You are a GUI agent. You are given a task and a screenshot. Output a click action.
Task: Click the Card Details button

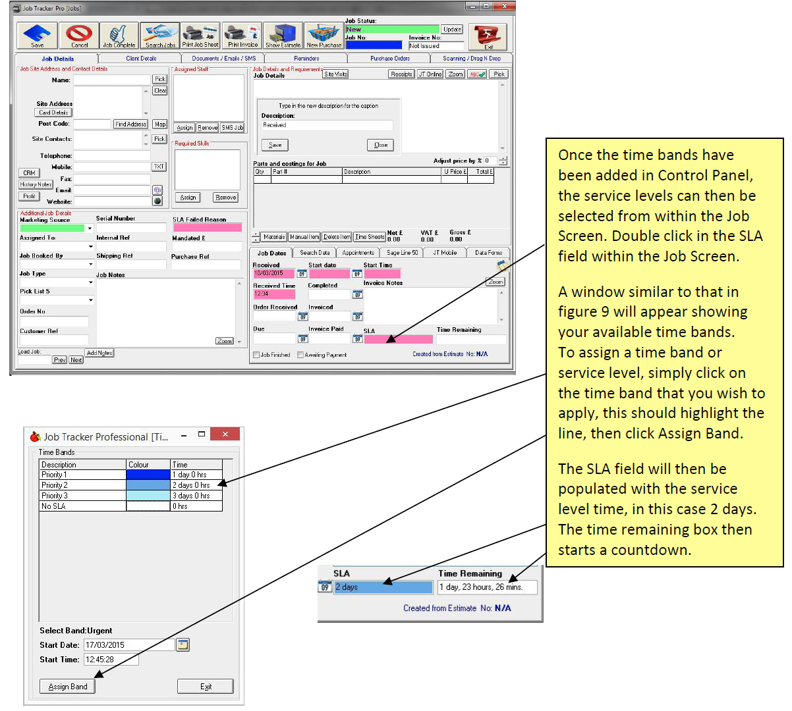[53, 113]
